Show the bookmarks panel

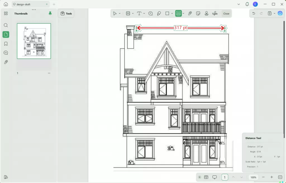(6, 44)
